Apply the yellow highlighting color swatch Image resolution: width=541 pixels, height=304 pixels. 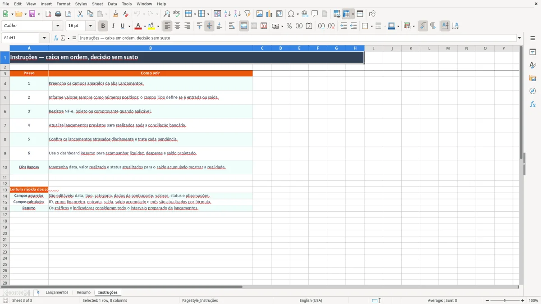point(151,26)
